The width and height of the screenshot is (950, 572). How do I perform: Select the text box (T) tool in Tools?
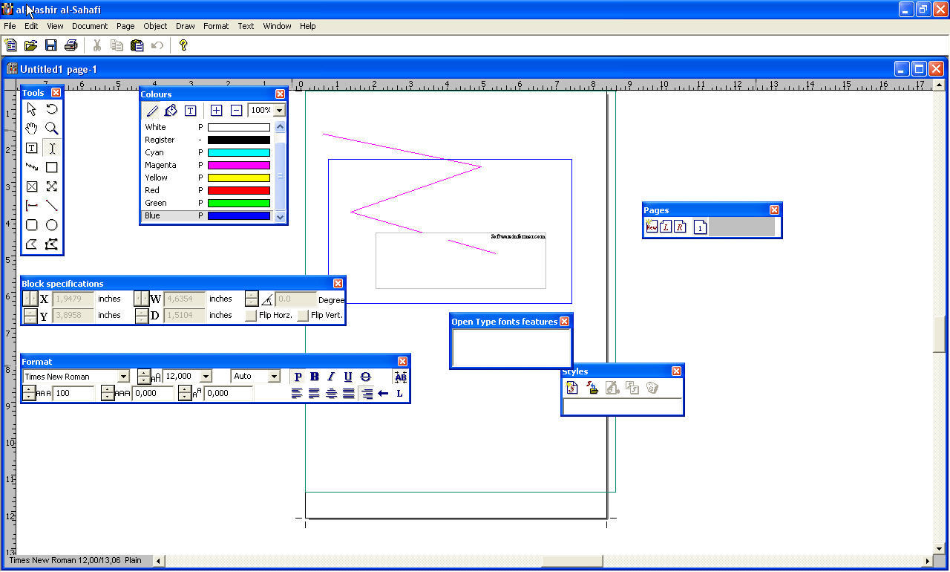(x=32, y=148)
